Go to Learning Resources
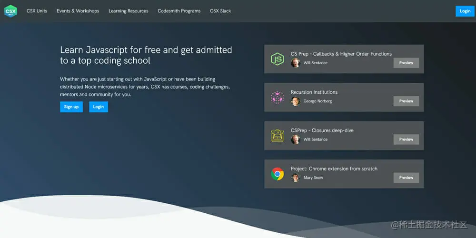The height and width of the screenshot is (238, 476). click(x=129, y=11)
